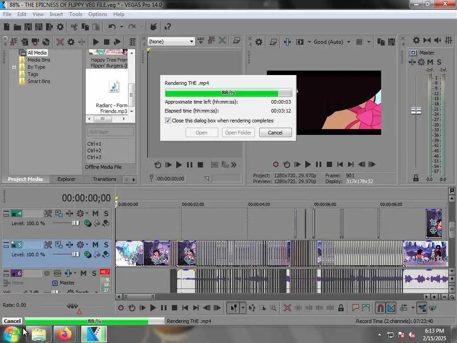The height and width of the screenshot is (343, 457).
Task: Click the What's This help icon
Action: [x=168, y=27]
